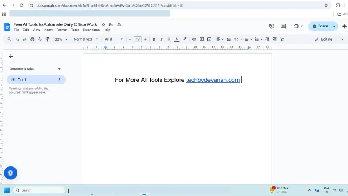Select the font size field showing 19

pos(137,39)
